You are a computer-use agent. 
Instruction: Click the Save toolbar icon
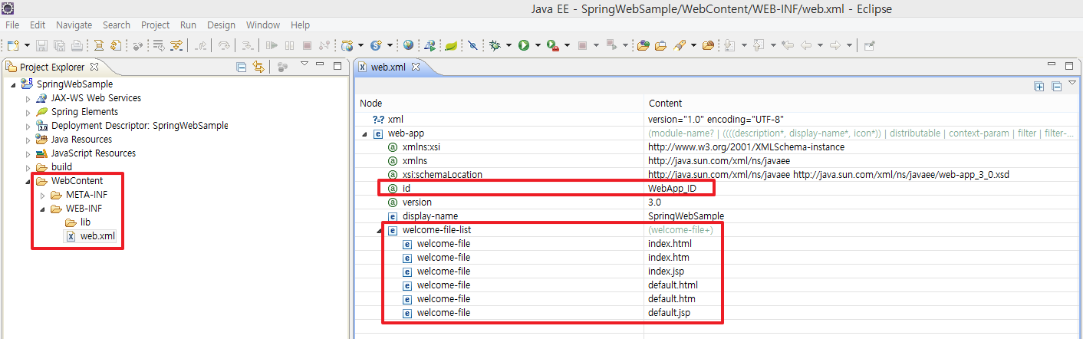coord(41,45)
